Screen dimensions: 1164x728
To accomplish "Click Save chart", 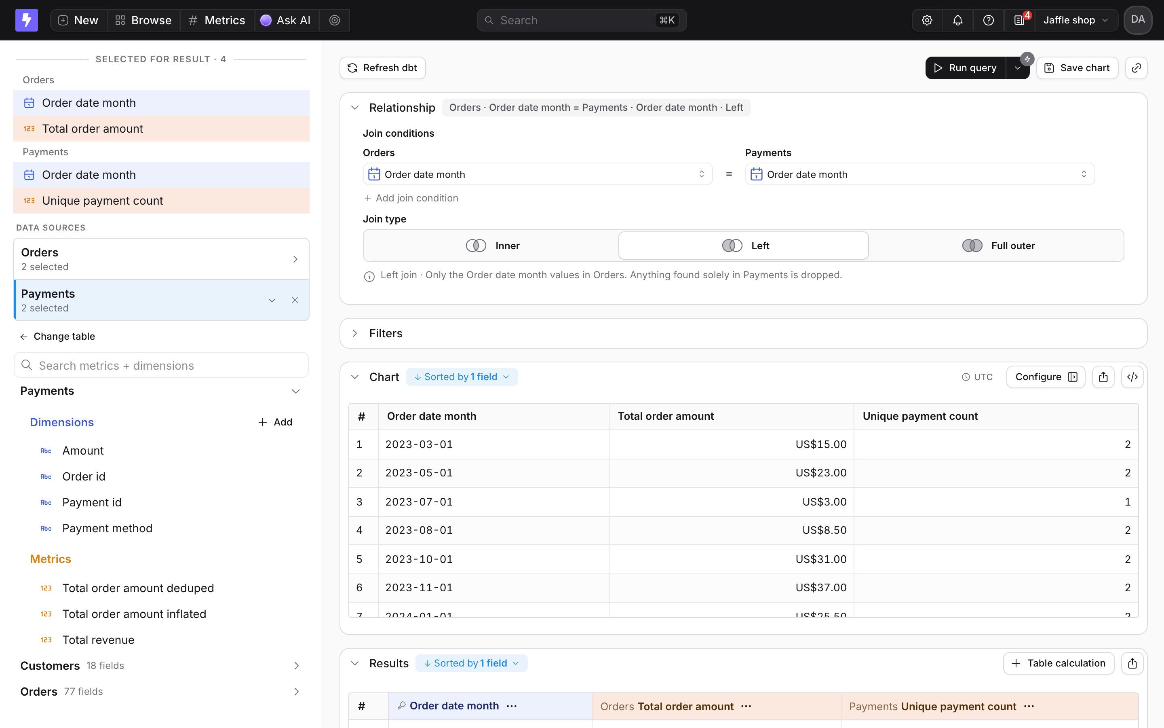I will tap(1078, 68).
